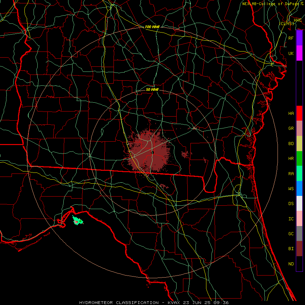The width and height of the screenshot is (305, 305).
Task: Click the RA light green legend swatch
Action: click(x=299, y=174)
